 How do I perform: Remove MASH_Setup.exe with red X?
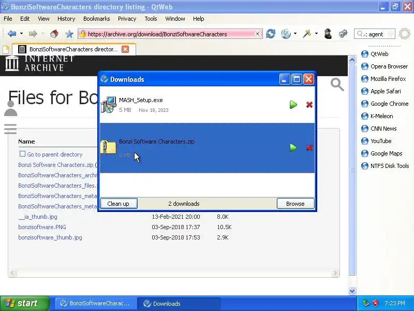point(309,105)
